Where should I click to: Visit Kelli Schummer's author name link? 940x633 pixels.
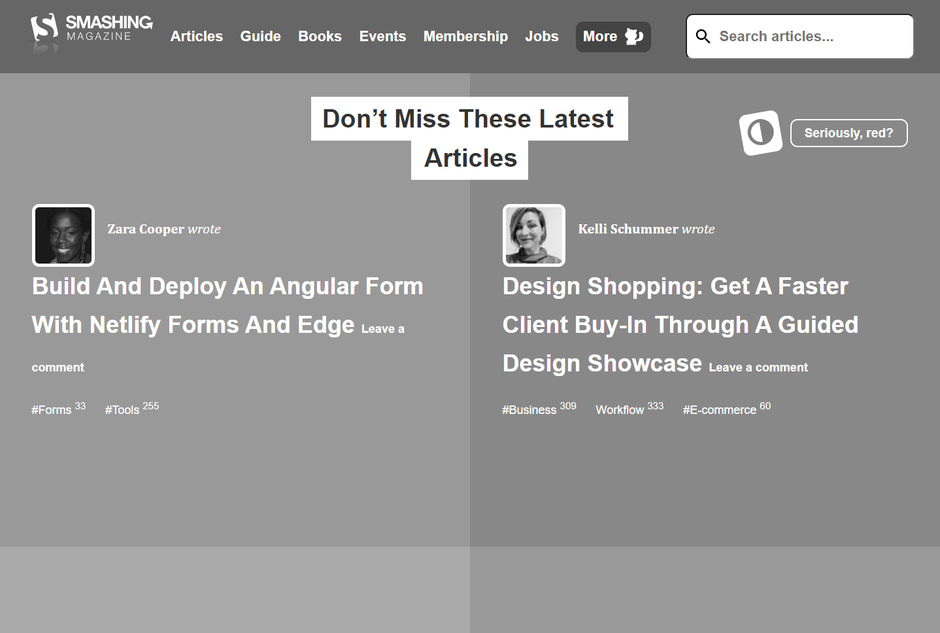pos(628,229)
